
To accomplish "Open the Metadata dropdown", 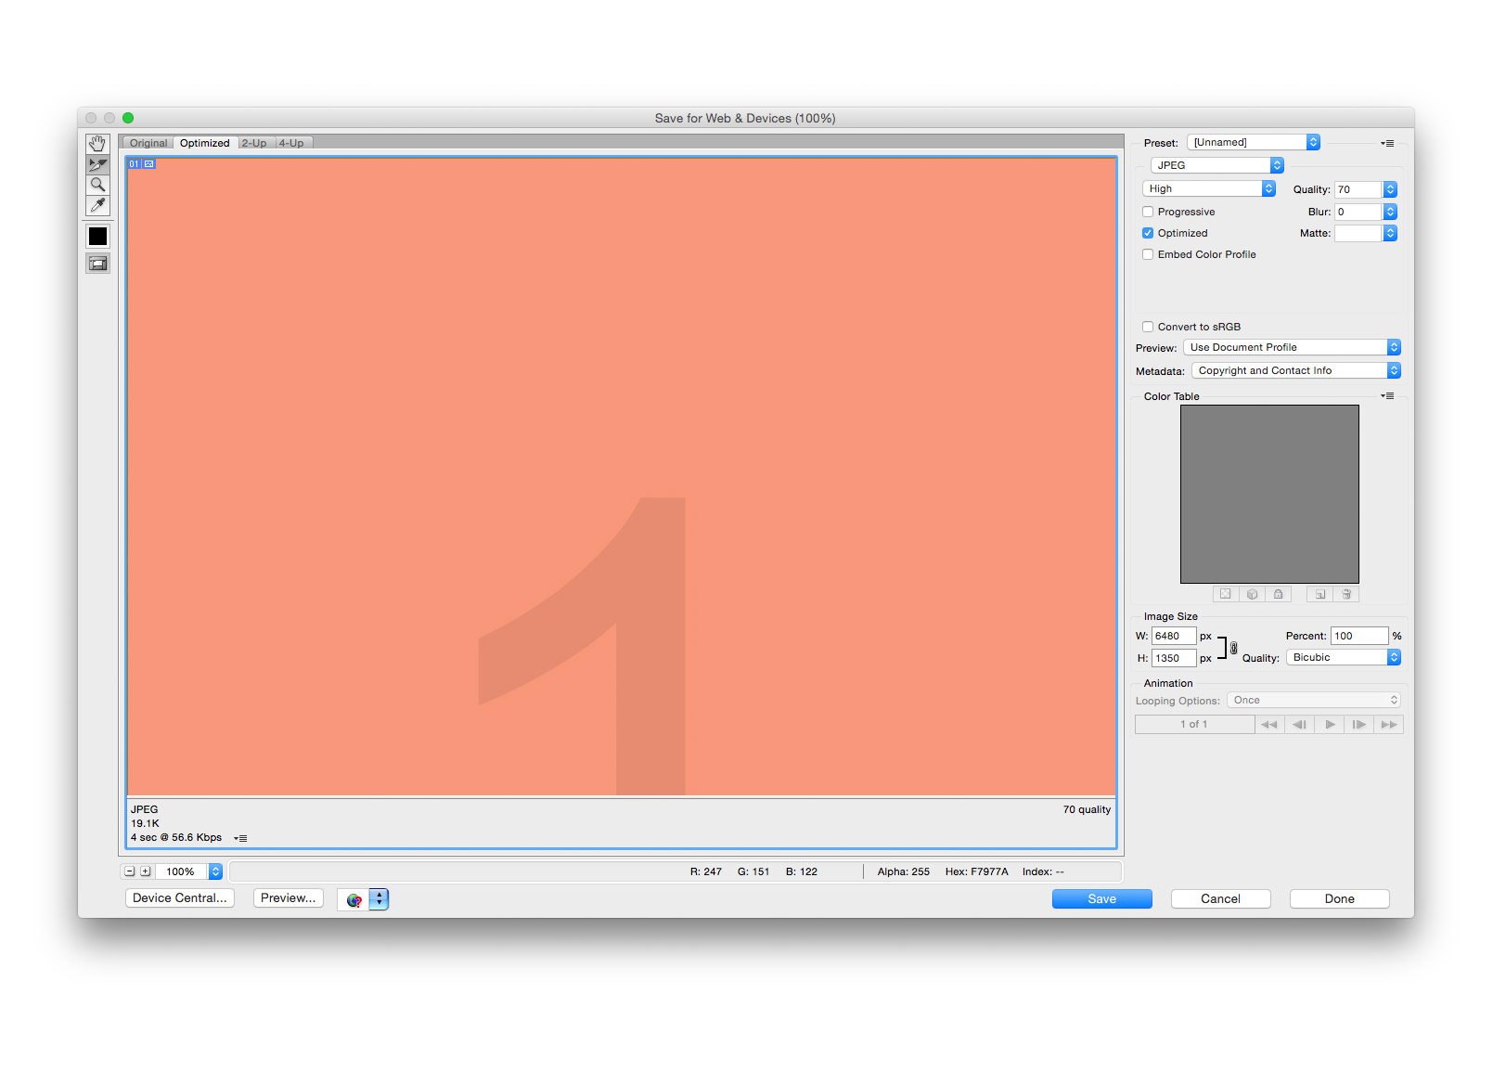I will 1295,370.
